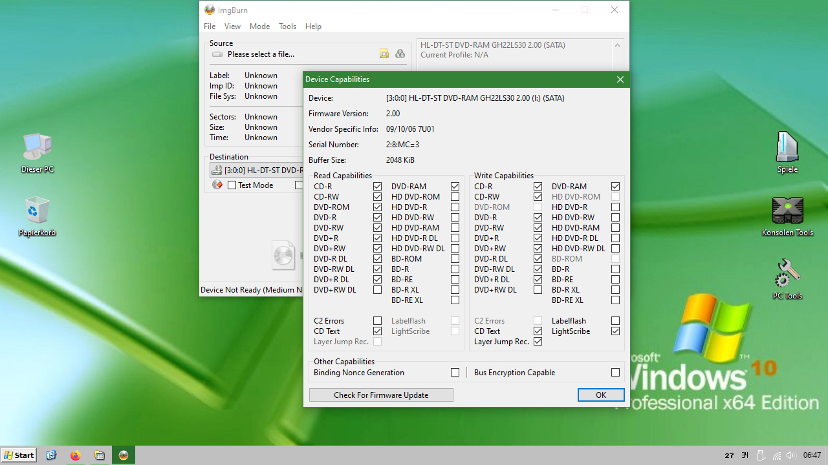Open the file manager taskbar icon

(x=100, y=455)
